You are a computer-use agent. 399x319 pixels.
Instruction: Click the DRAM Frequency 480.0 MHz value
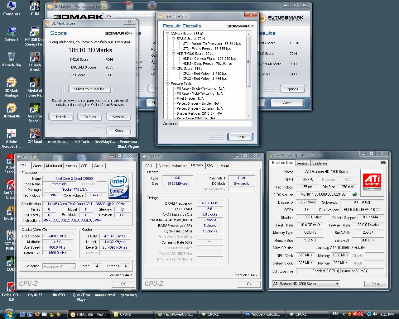click(x=210, y=203)
